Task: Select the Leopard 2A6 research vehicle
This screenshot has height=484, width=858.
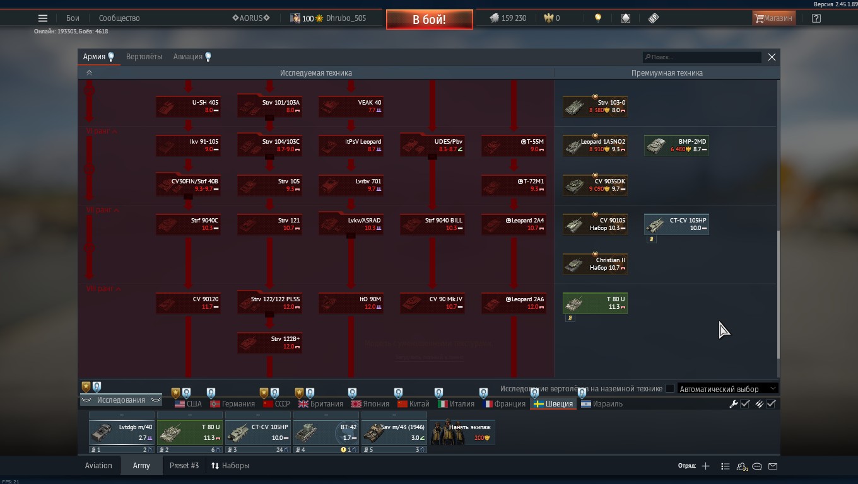Action: (514, 303)
